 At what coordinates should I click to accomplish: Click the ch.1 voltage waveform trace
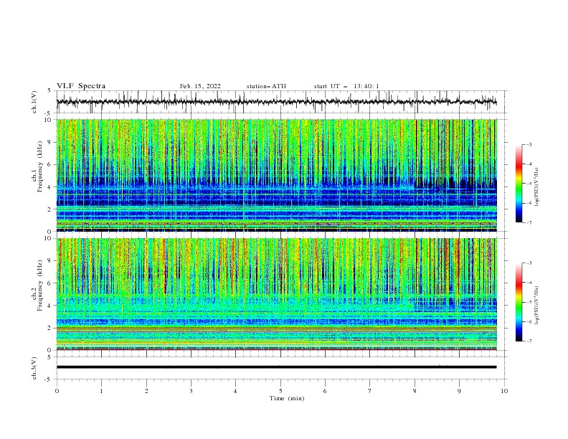(276, 102)
